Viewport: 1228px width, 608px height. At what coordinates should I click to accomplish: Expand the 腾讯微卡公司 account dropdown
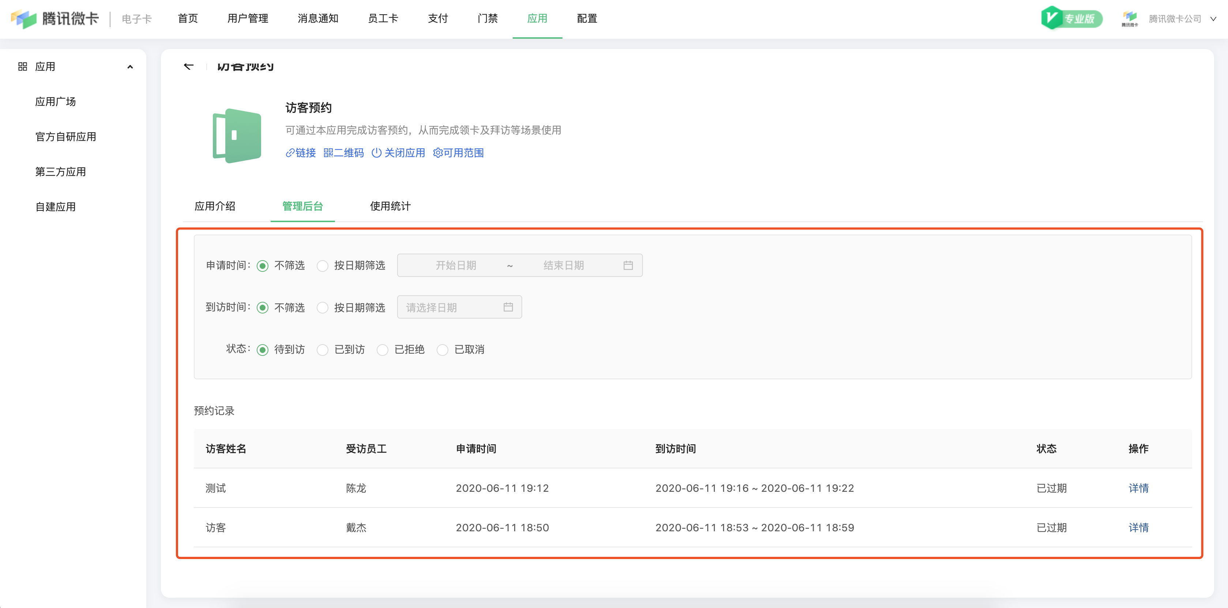click(x=1213, y=19)
